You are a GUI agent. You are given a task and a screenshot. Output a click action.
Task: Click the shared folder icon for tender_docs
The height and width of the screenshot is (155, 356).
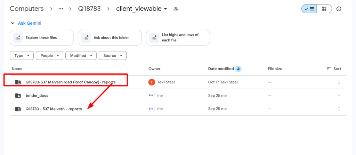click(x=18, y=96)
